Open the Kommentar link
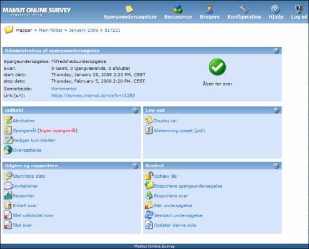The width and height of the screenshot is (309, 249). (x=64, y=89)
